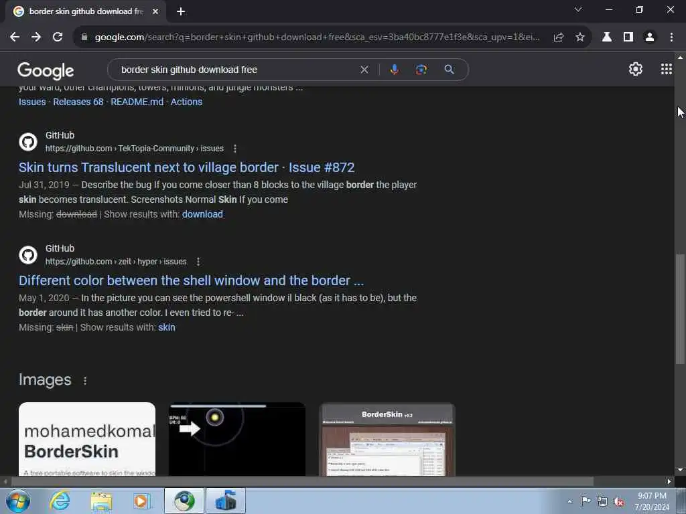Open Images section options menu
The image size is (686, 514).
click(85, 381)
